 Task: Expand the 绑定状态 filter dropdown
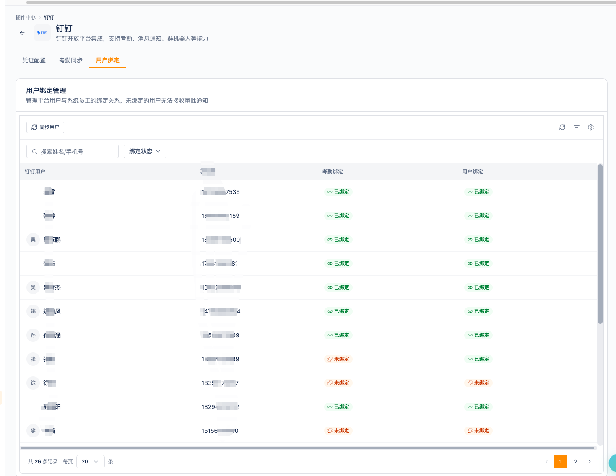(x=145, y=151)
